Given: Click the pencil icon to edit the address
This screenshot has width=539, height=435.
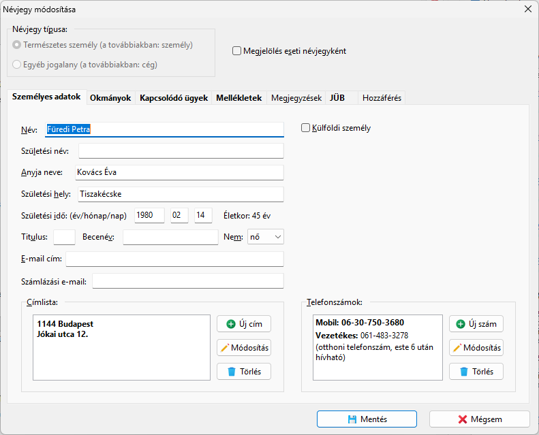Looking at the screenshot, I should pos(224,348).
